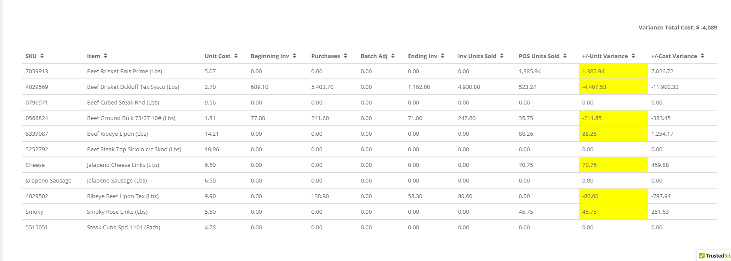Click the Ending Inv sort icon
The height and width of the screenshot is (261, 731).
[443, 56]
